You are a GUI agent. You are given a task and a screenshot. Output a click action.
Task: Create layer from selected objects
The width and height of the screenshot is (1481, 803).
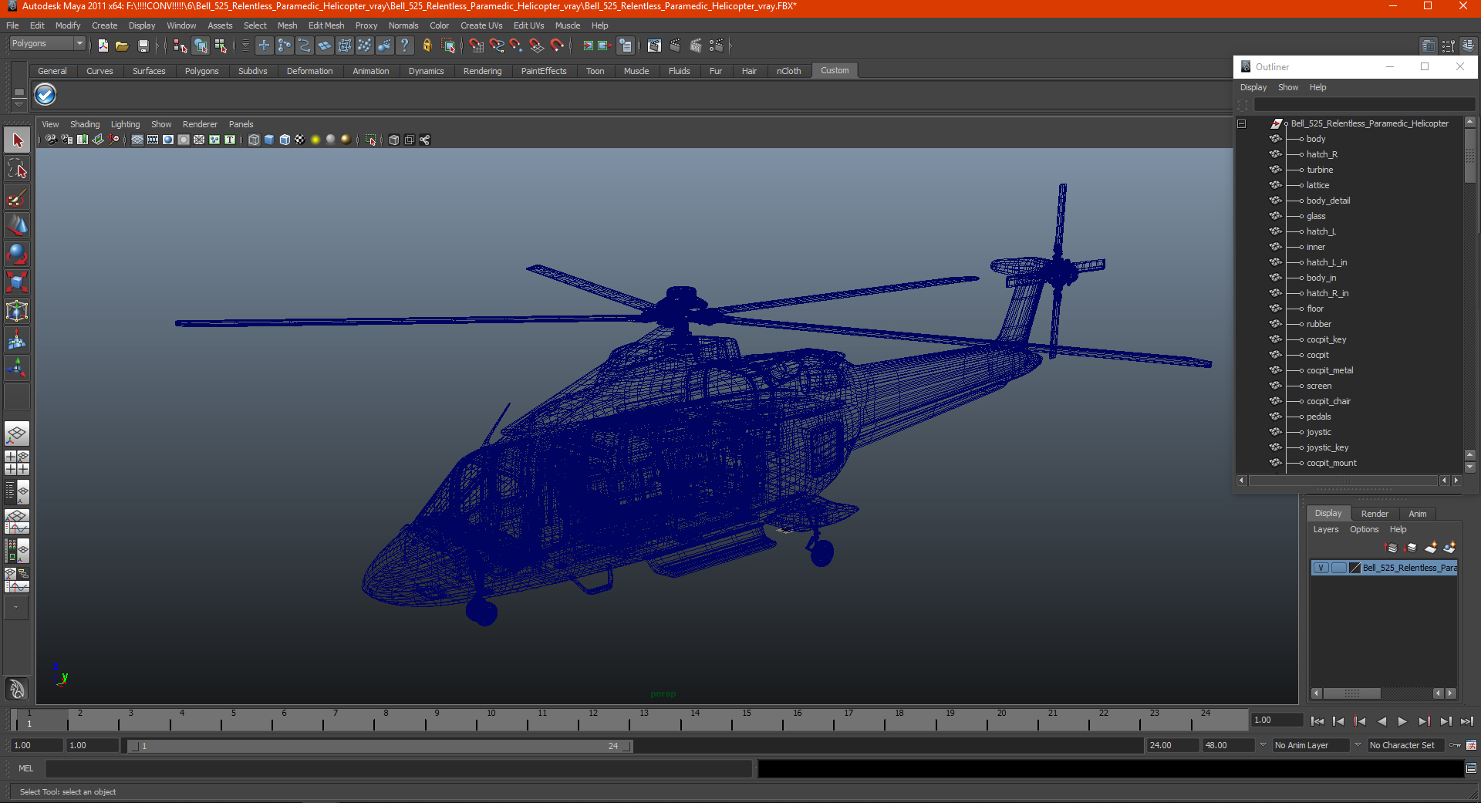(x=1449, y=548)
